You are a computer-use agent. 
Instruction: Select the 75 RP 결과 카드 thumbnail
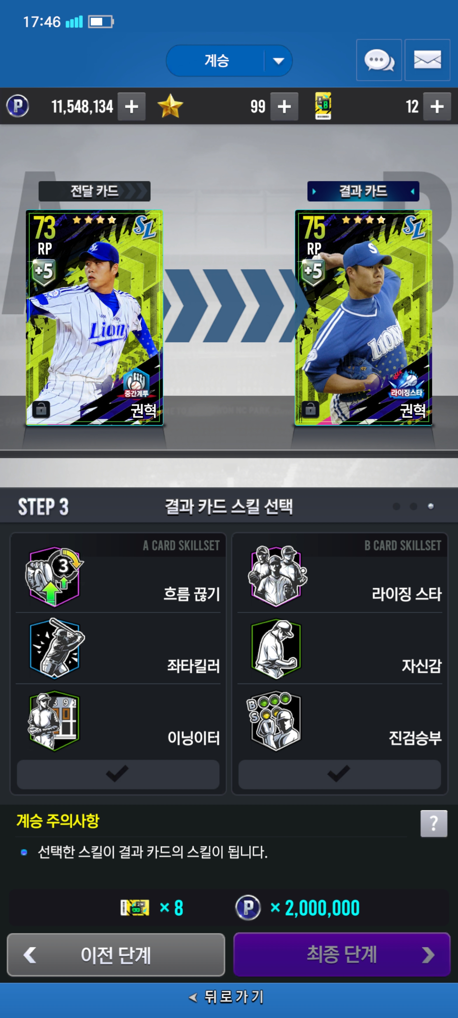click(x=363, y=318)
